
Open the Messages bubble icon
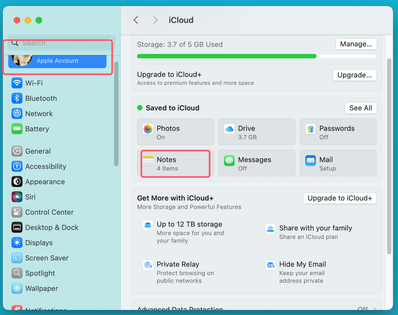tap(229, 160)
